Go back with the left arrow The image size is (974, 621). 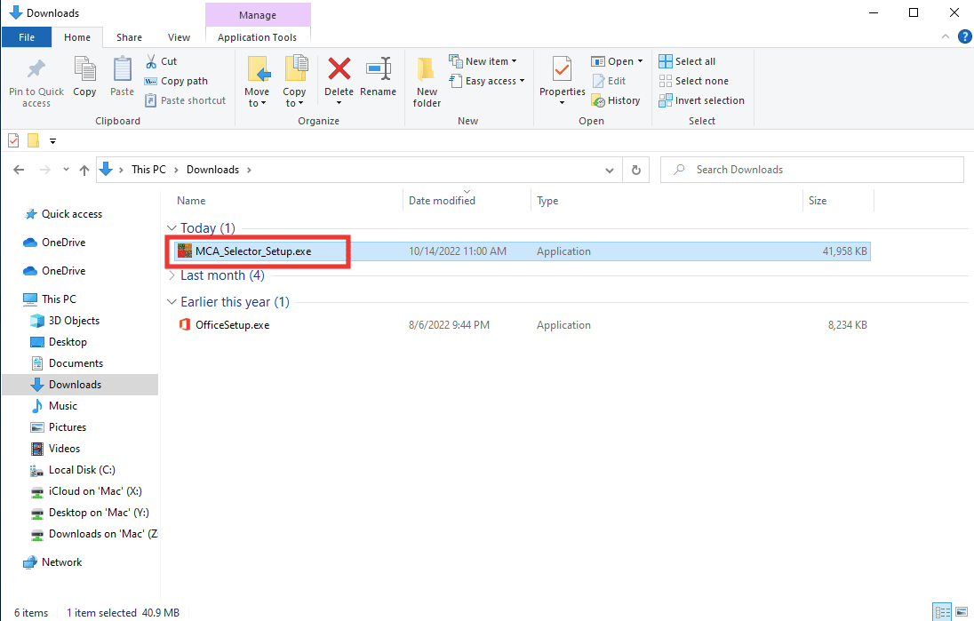[x=19, y=170]
